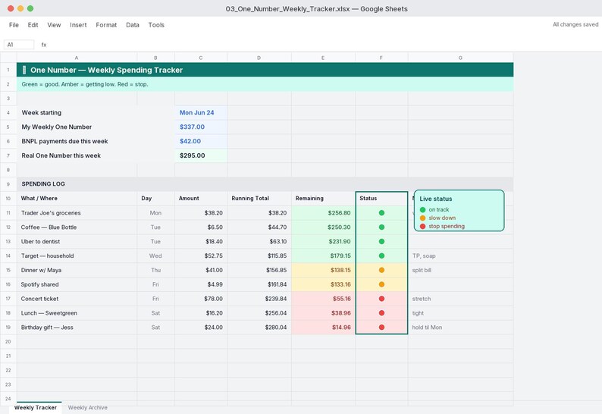602x414 pixels.
Task: Click the green 'on track' legend dot
Action: (423, 210)
